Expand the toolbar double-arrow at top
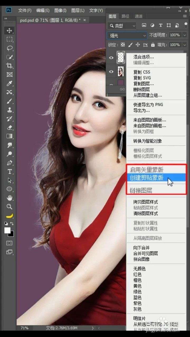 [6, 19]
